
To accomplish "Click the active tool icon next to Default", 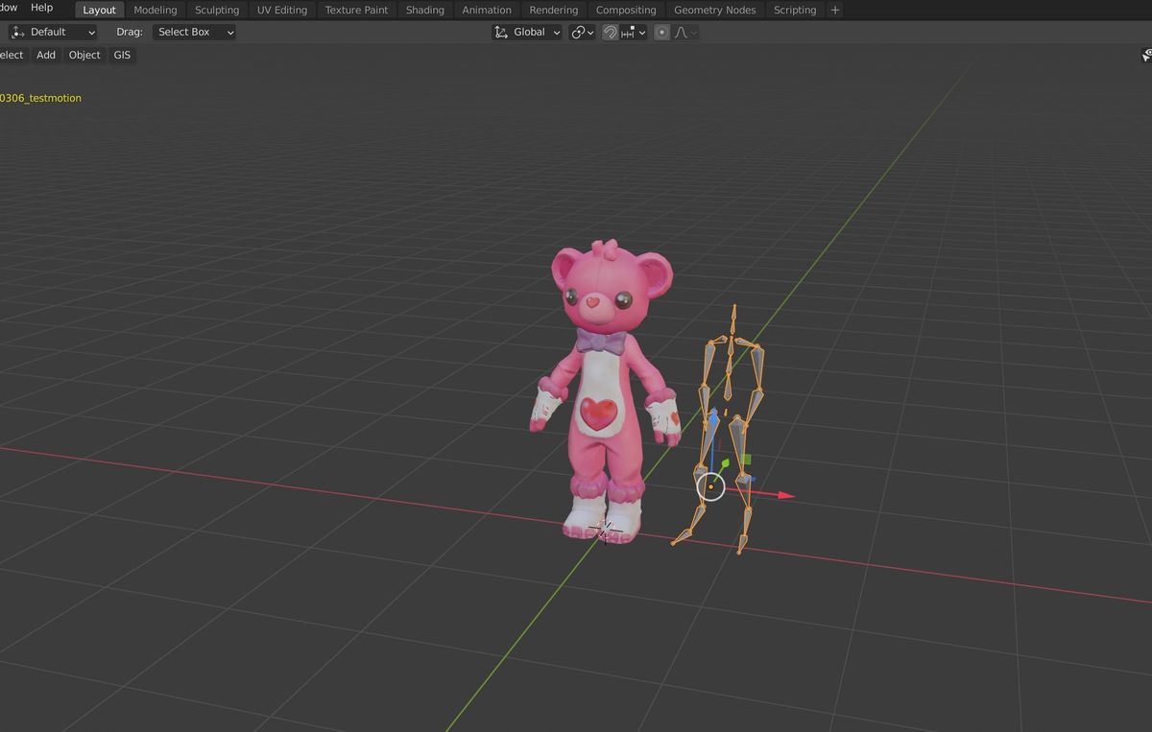I will [15, 32].
